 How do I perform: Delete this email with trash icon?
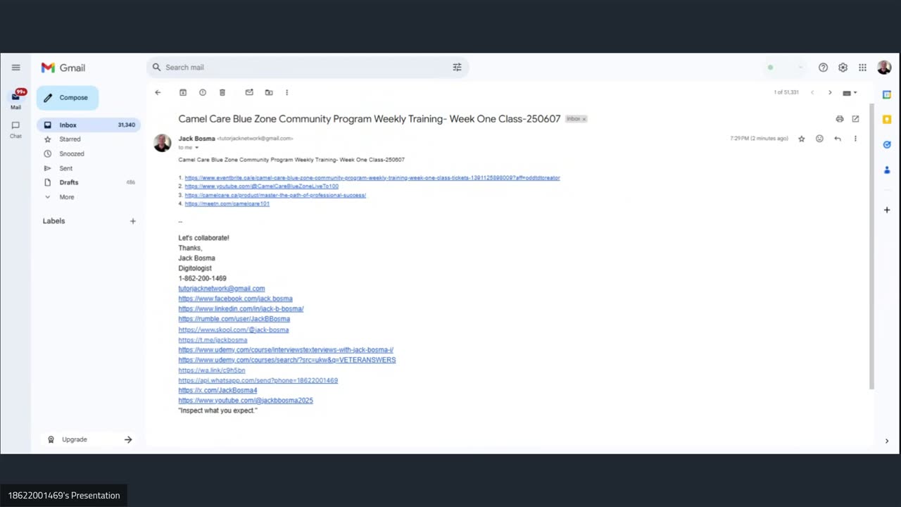222,92
